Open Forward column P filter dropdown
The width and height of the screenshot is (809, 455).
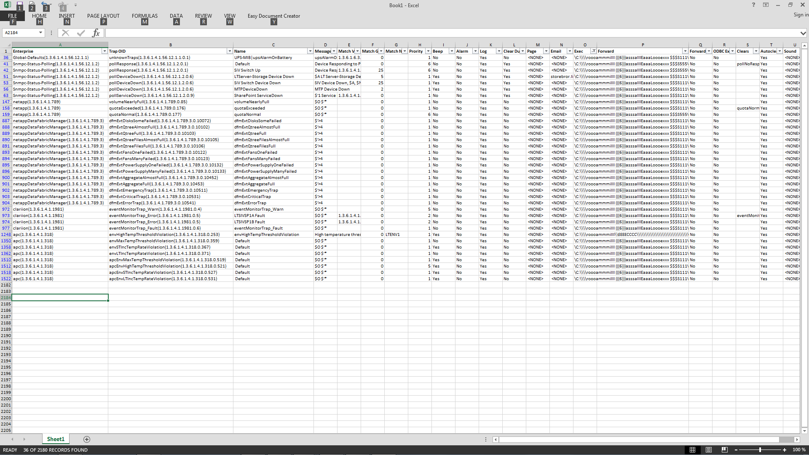[x=685, y=51]
